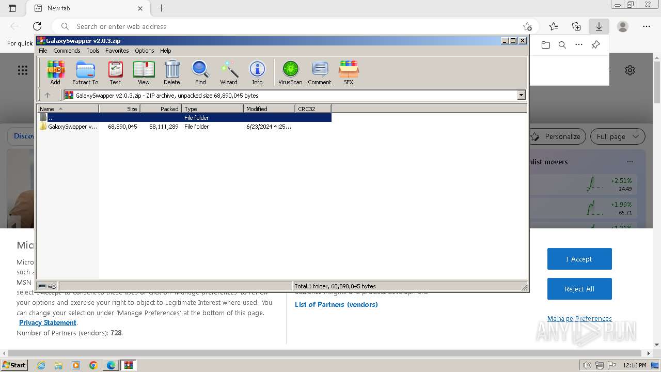Click the volume speaker tray icon

point(587,365)
